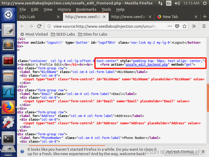Expand the toolbar overflow chevron
The image size is (209, 157).
(194, 26)
